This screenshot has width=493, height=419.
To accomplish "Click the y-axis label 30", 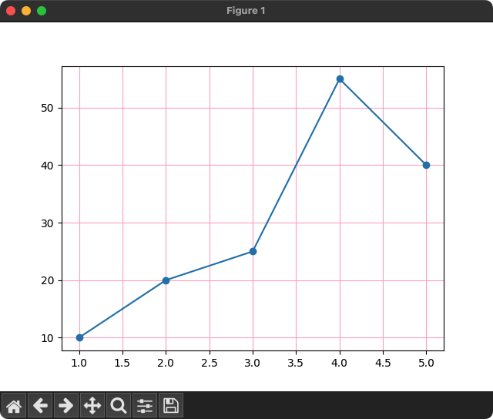I will coord(47,223).
